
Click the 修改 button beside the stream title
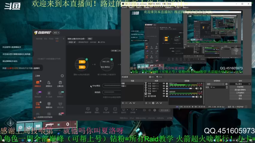click(x=90, y=39)
